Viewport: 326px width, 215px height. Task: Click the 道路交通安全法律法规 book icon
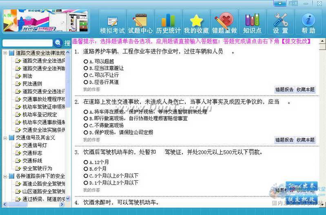coord(12,53)
